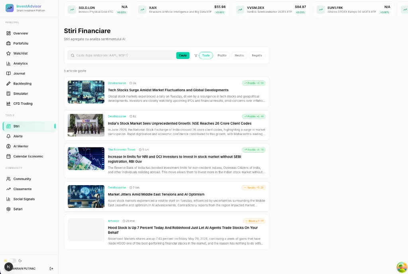Viewport: 408px width, 274px height.
Task: Open the Overview dashboard icon
Action: [8, 33]
